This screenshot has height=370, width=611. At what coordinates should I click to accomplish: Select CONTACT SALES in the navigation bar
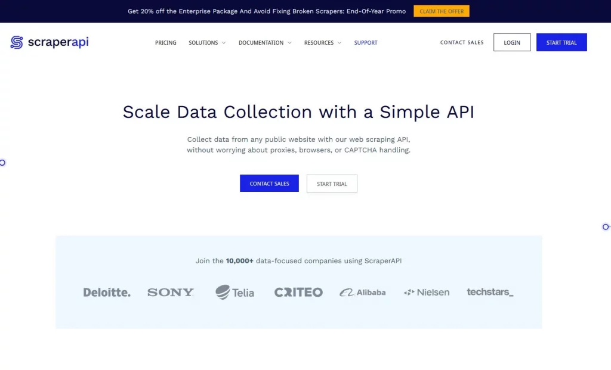click(461, 42)
